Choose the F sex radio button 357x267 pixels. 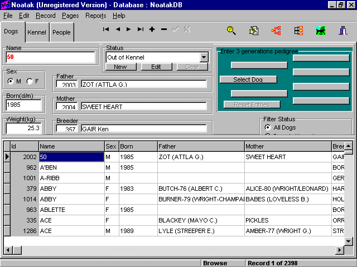(30, 82)
